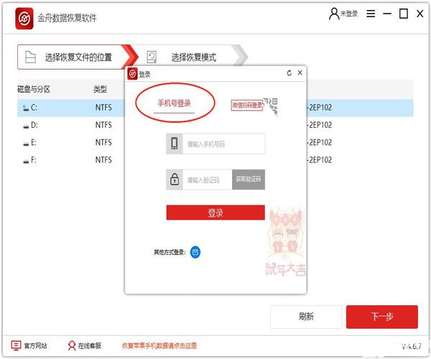Screen dimensions: 431x359
Task: Click the E: drive icon
Action: tap(26, 144)
